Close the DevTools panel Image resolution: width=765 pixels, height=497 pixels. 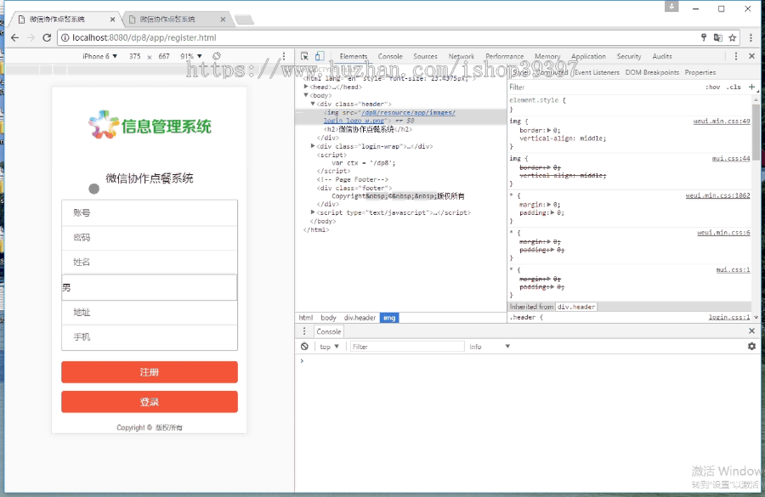(x=752, y=56)
